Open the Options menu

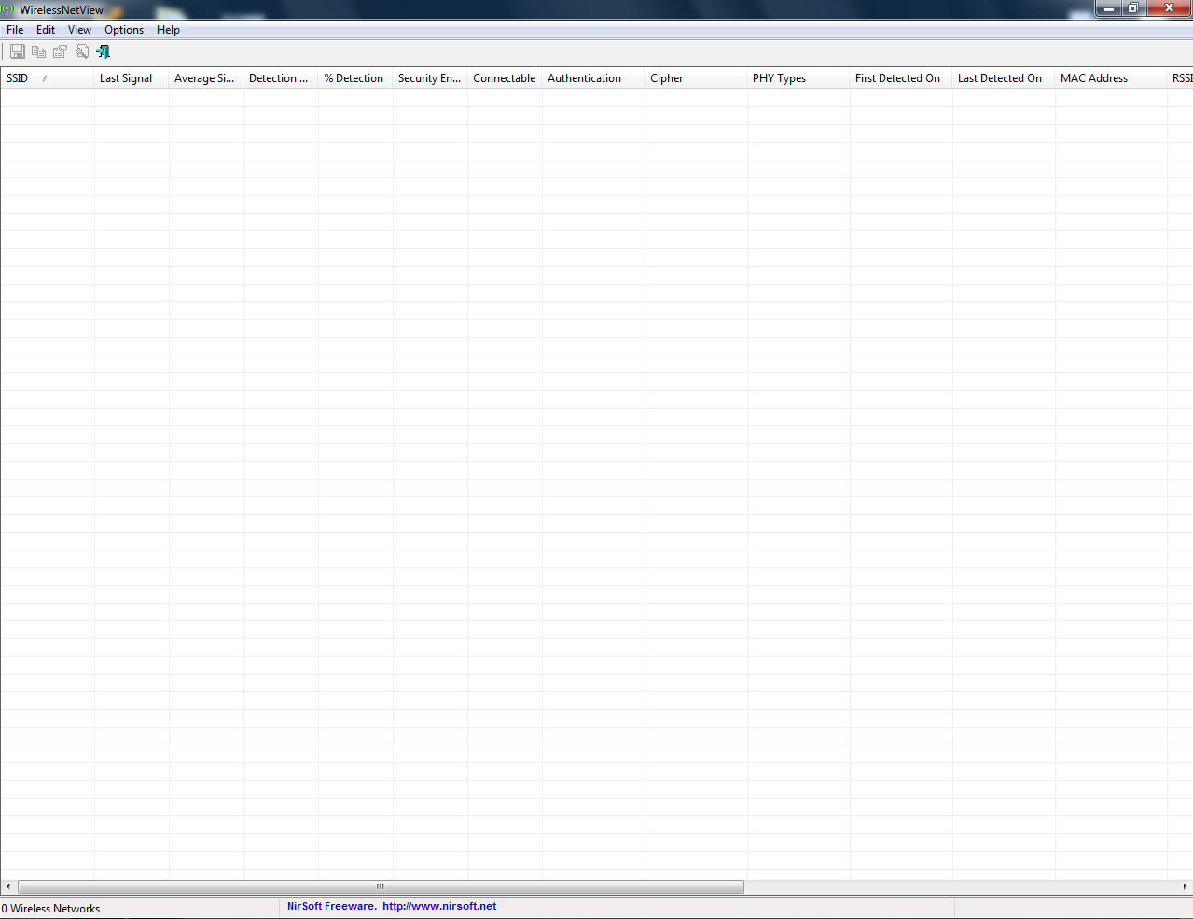(124, 30)
